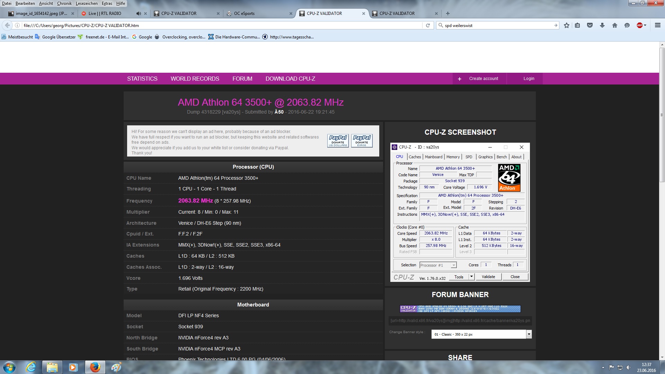Click the Create account button
The height and width of the screenshot is (374, 665).
pos(479,79)
